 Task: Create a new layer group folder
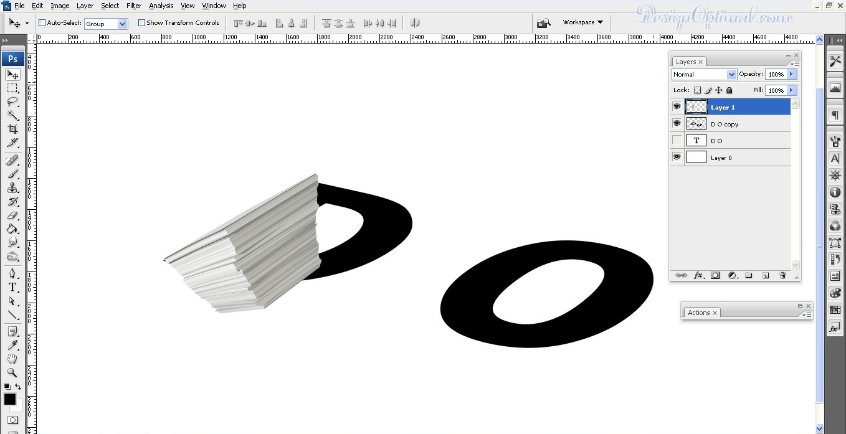point(749,275)
